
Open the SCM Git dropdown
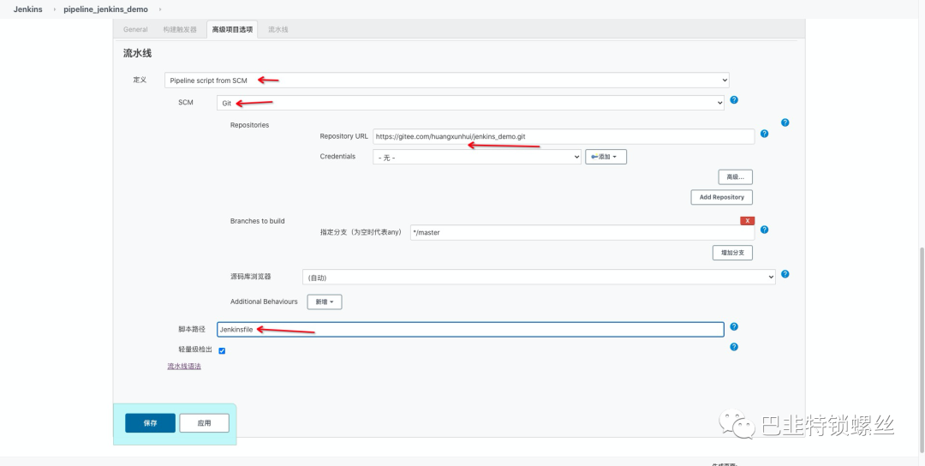coord(470,103)
